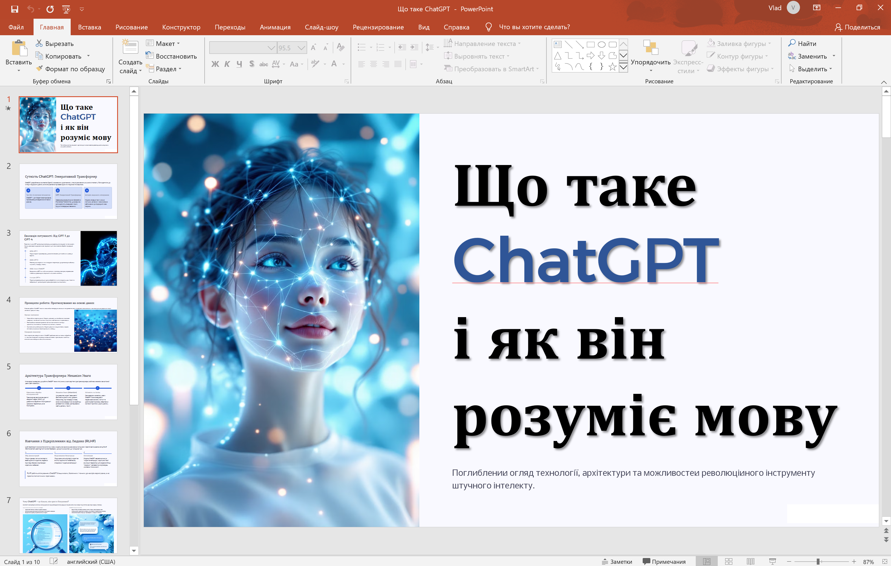Toggle Underline (Ч) formatting

click(240, 64)
